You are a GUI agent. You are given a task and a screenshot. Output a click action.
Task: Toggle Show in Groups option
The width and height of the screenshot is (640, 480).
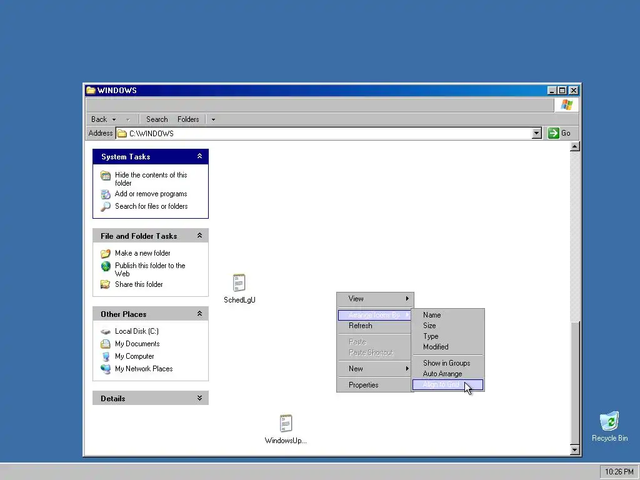pyautogui.click(x=447, y=363)
